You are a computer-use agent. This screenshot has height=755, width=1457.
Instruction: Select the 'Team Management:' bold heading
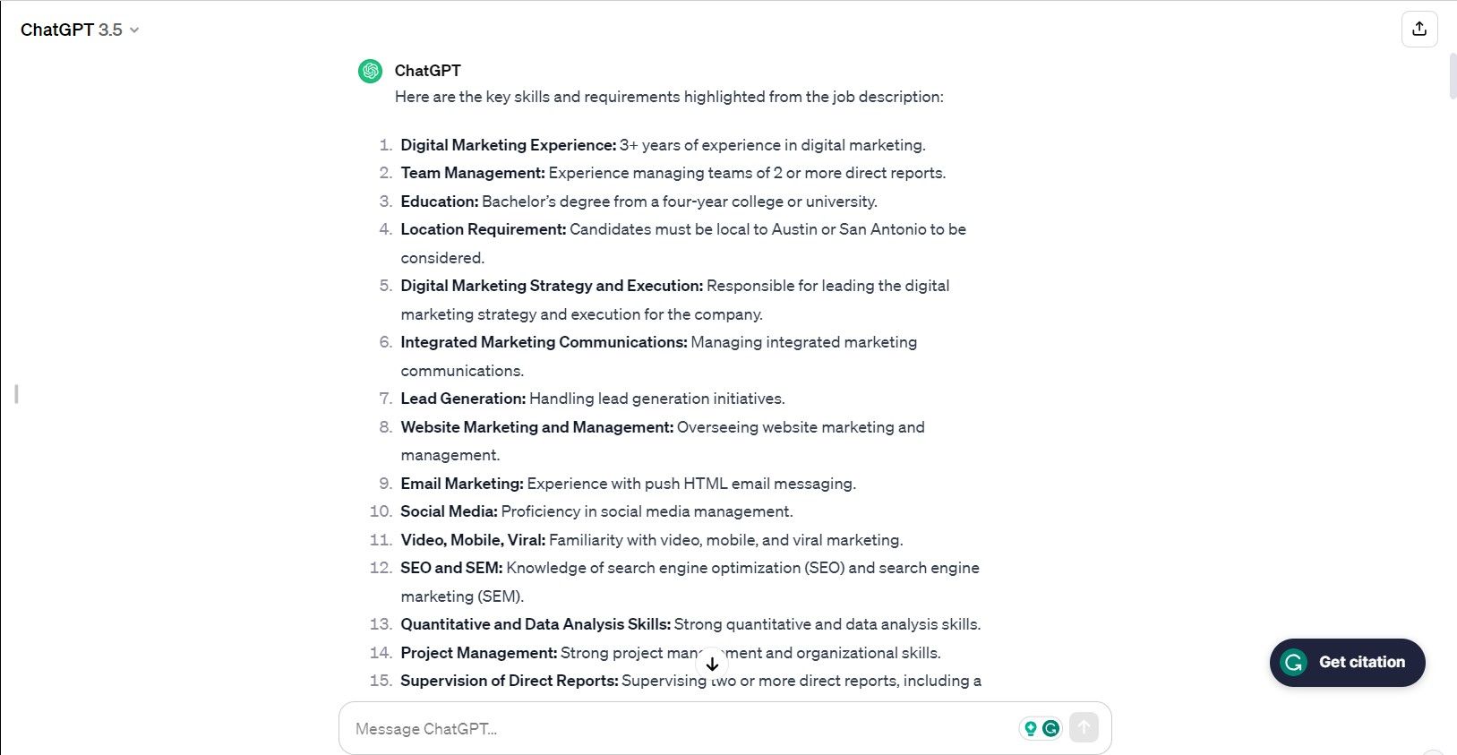[x=472, y=173]
